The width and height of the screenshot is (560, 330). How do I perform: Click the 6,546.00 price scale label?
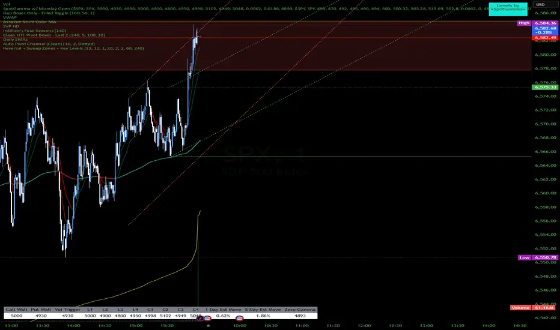pyautogui.click(x=546, y=290)
